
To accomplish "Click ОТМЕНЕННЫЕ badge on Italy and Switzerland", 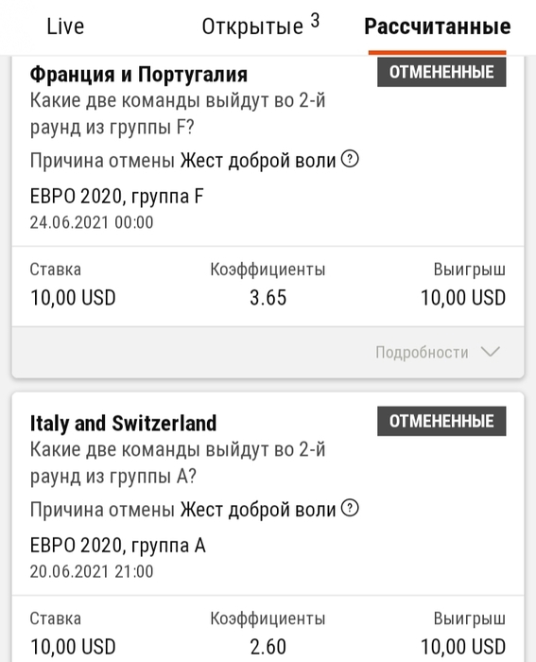I will 441,421.
